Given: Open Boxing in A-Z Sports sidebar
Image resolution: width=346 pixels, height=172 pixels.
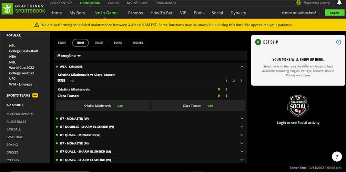Looking at the screenshot, I should pyautogui.click(x=12, y=145).
